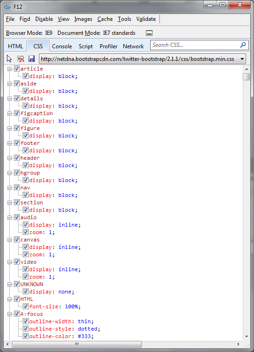This screenshot has width=254, height=352.
Task: Click the save CSS floppy disk icon
Action: tap(32, 59)
